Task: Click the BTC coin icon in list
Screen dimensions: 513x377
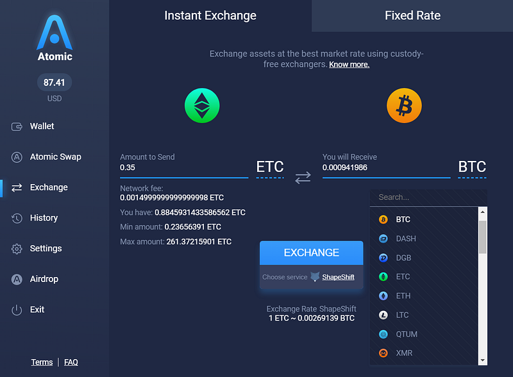Action: [383, 219]
